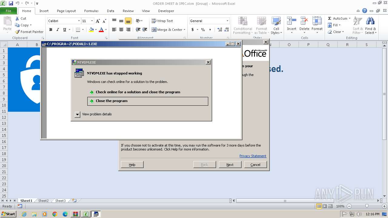Toggle Align Text Right
Image resolution: width=388 pixels, height=218 pixels.
tap(128, 30)
